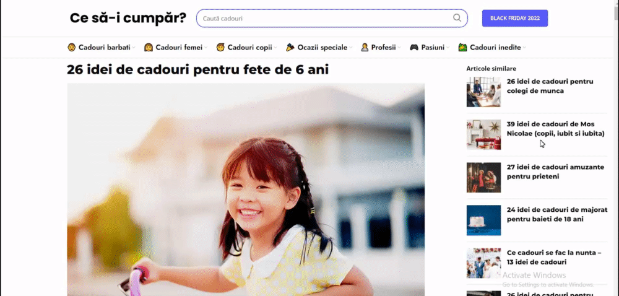Open the Profesii menu

point(383,47)
